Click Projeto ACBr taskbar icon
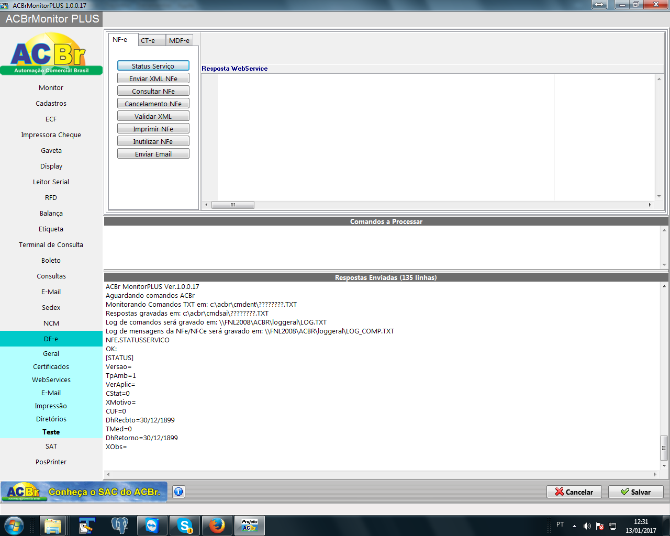Viewport: 670px width, 536px height. pyautogui.click(x=250, y=526)
